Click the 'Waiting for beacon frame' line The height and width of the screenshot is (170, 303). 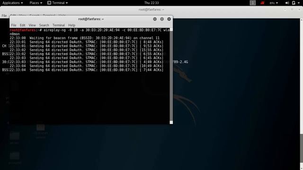(85, 38)
